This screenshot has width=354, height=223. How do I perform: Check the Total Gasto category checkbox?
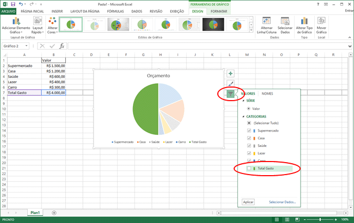[249, 169]
